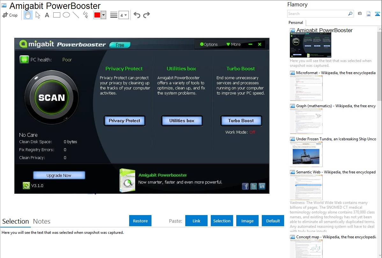Viewport: 382px width, 258px height.
Task: Click the Flamory search field
Action: [318, 14]
